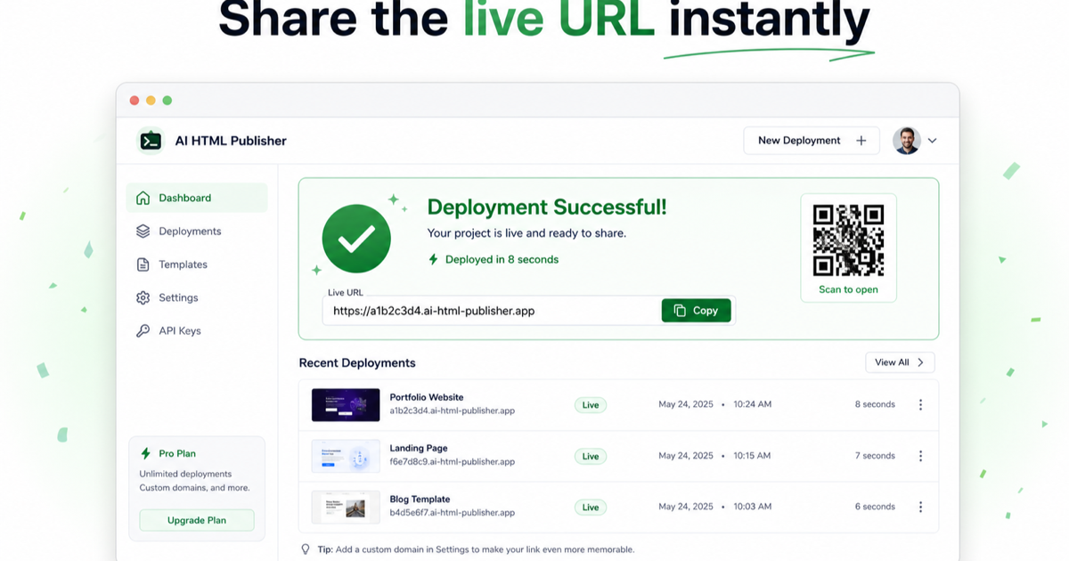Expand the account dropdown chevron
The height and width of the screenshot is (561, 1069).
point(932,141)
